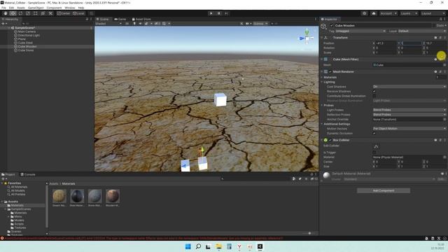Switch to the Game tab
The width and height of the screenshot is (448, 252).
pos(120,19)
